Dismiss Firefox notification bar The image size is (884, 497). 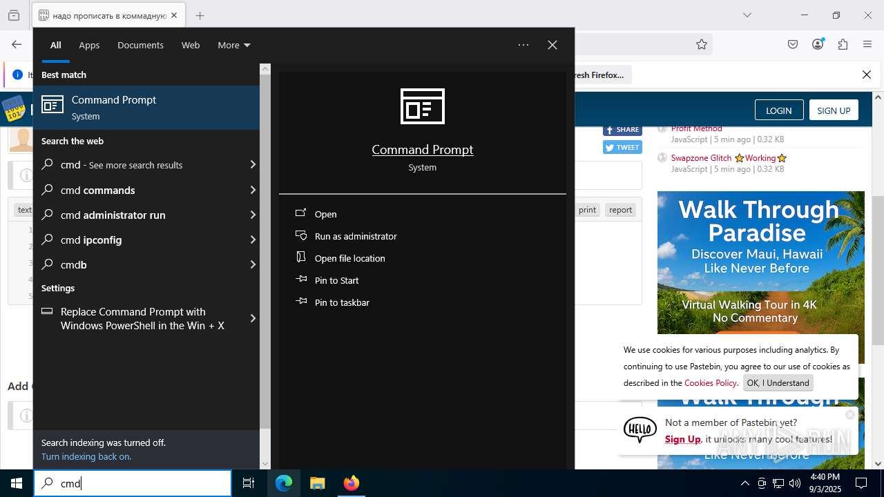(867, 75)
